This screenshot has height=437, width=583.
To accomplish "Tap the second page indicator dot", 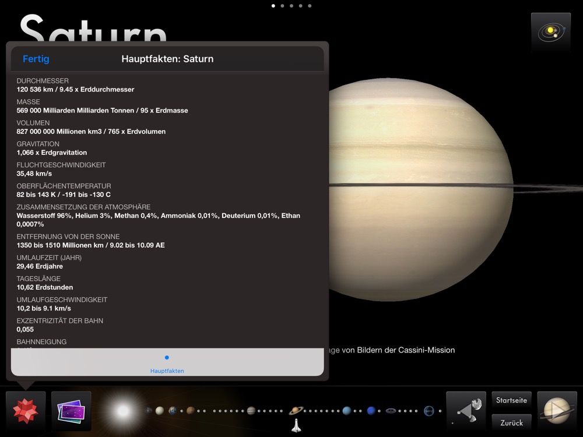I will point(282,6).
